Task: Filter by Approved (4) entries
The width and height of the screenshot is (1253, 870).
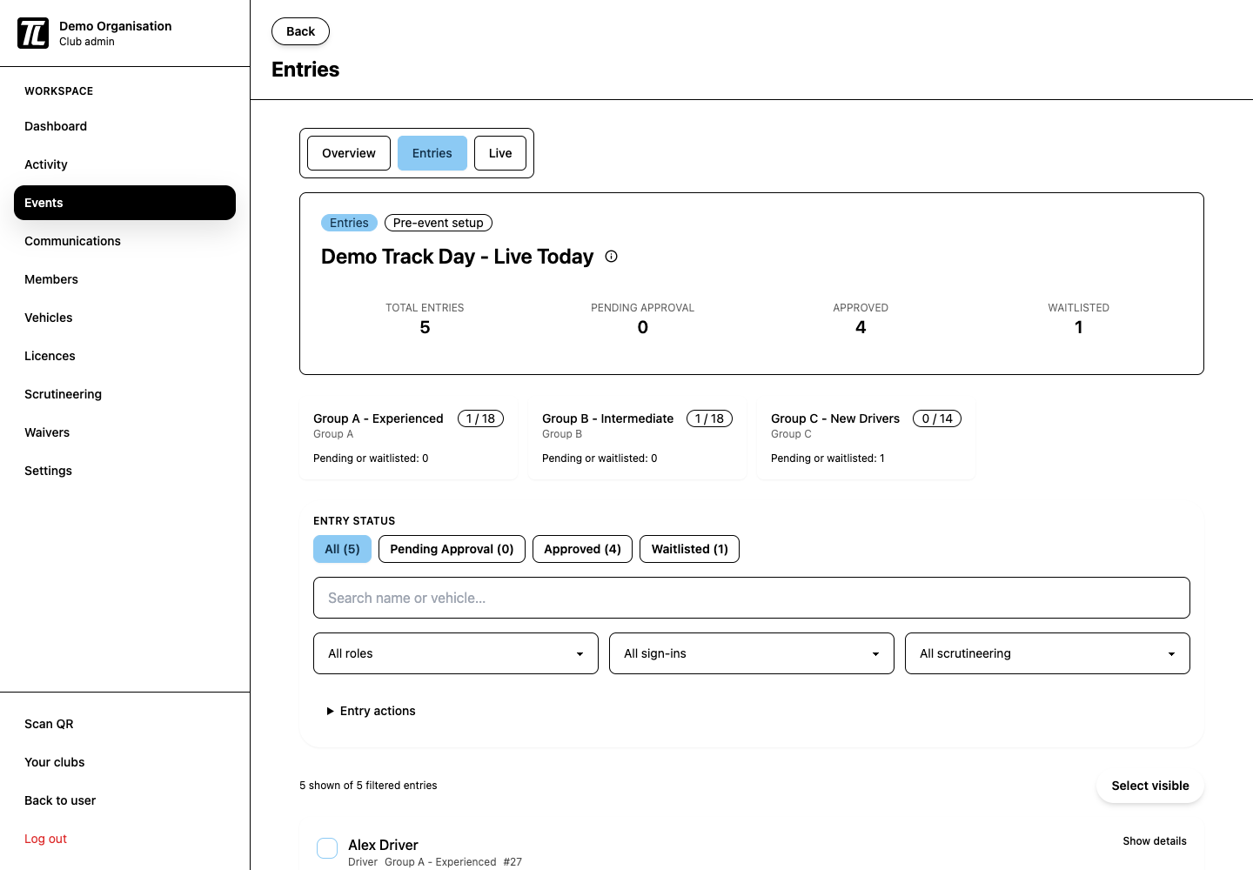Action: coord(582,549)
